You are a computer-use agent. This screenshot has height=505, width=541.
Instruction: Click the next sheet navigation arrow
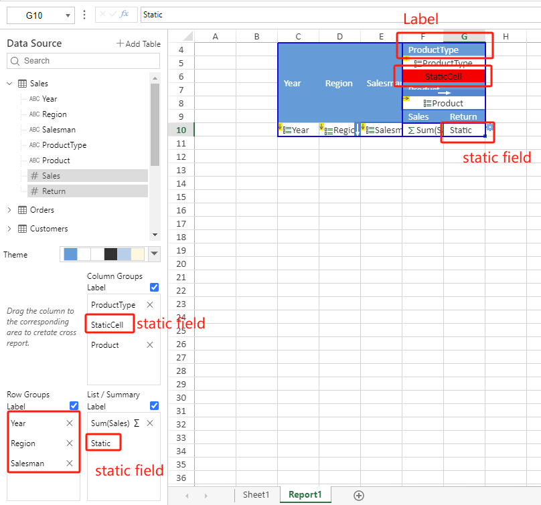coord(206,496)
